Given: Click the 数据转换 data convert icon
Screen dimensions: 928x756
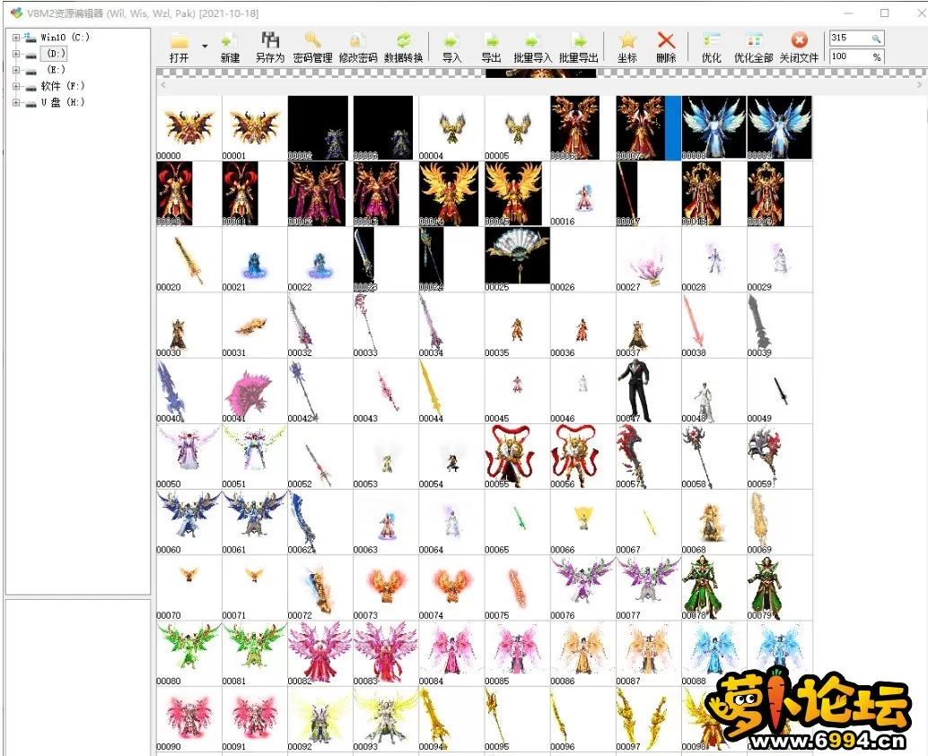Looking at the screenshot, I should 403,41.
